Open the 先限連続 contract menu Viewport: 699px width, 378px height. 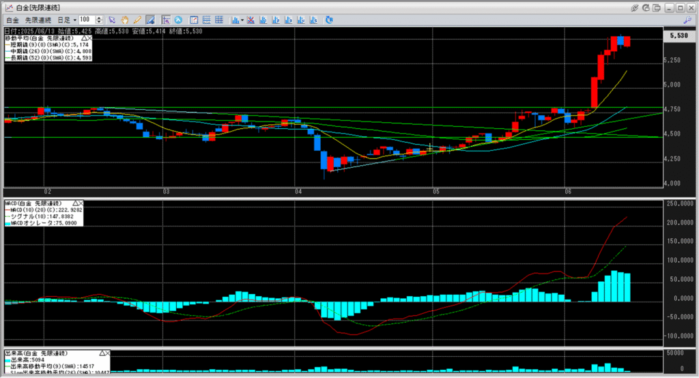[x=38, y=20]
